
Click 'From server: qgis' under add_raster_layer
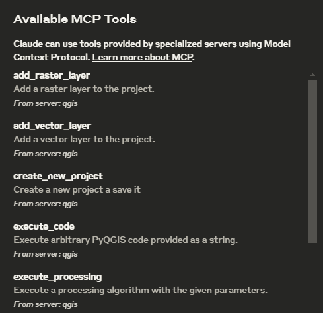(x=46, y=103)
